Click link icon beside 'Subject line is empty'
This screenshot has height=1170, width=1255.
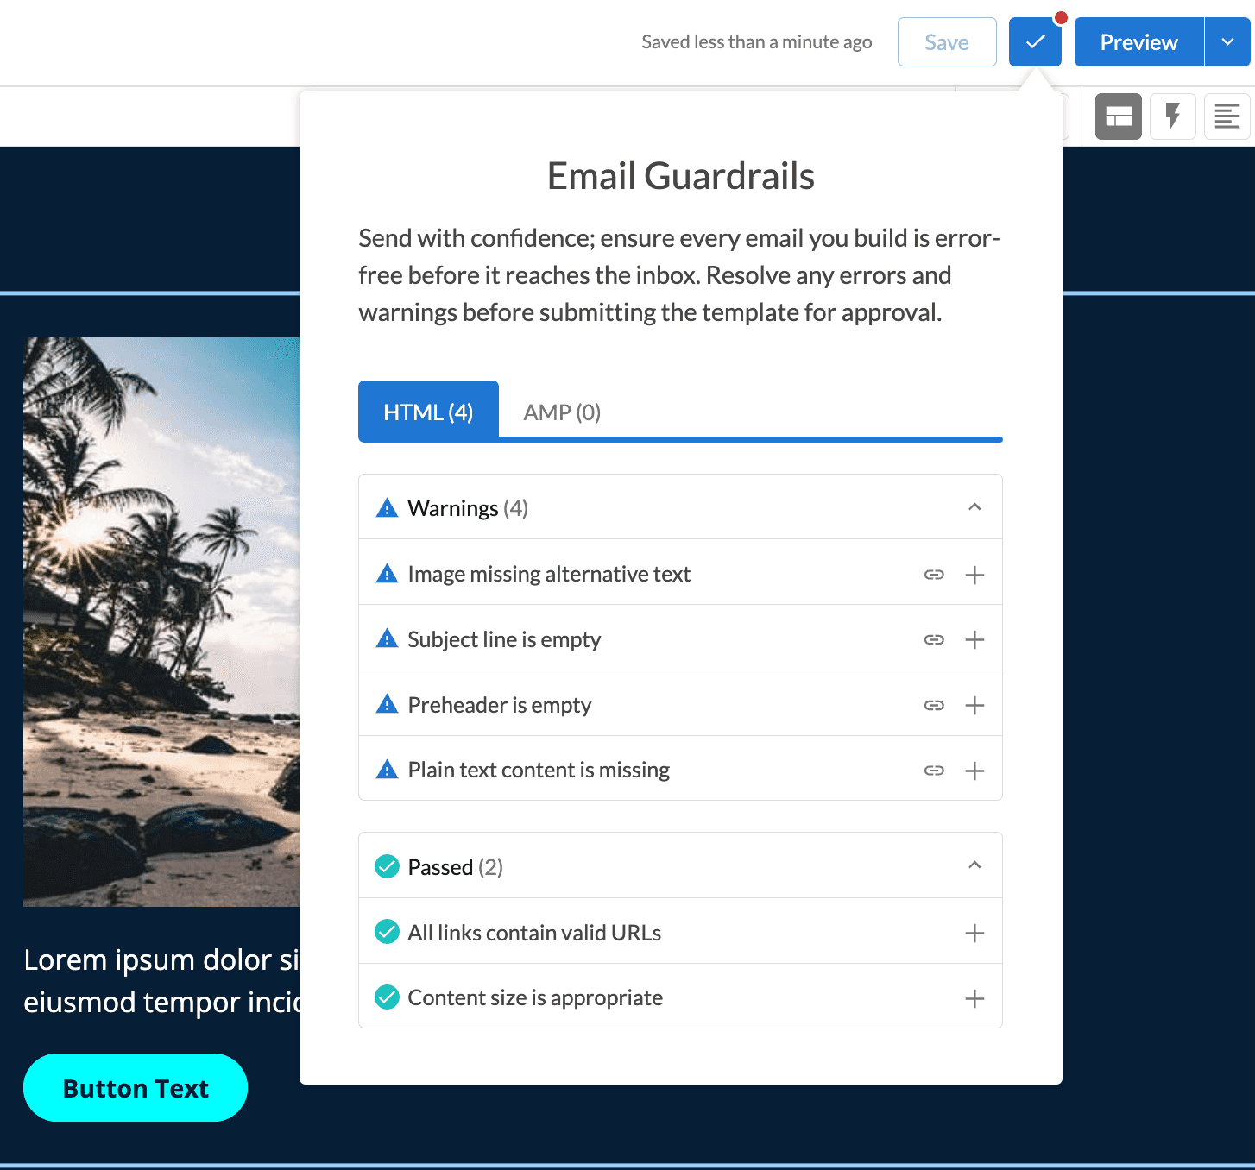pos(934,639)
